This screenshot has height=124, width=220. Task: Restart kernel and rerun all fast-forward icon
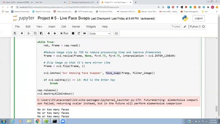(x=85, y=33)
